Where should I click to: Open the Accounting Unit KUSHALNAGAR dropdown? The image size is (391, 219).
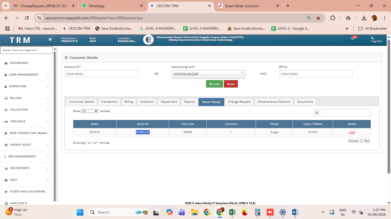(208, 74)
